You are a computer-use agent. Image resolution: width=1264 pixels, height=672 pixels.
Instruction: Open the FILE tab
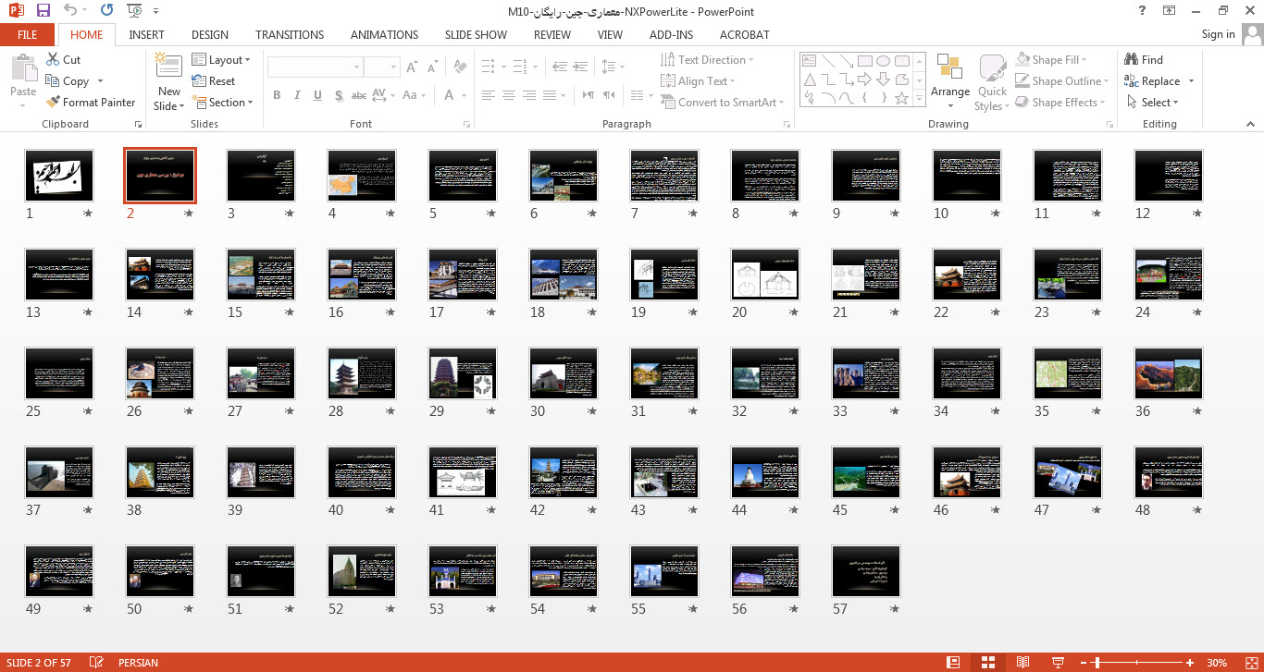[x=28, y=34]
